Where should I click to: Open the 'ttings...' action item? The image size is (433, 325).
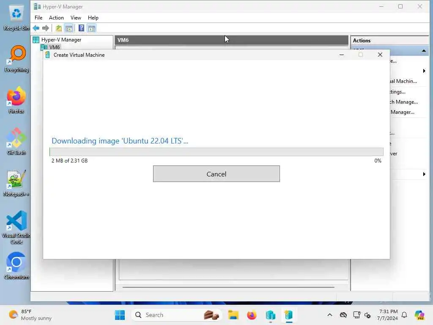coord(397,92)
